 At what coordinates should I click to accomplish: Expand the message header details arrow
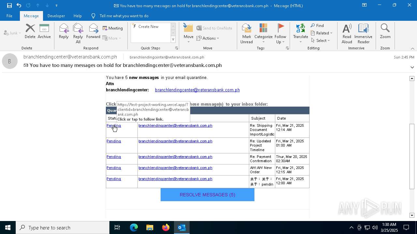(x=412, y=67)
